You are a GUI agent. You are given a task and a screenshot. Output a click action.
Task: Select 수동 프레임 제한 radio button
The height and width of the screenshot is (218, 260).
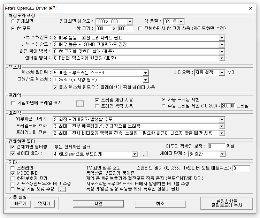click(x=164, y=106)
